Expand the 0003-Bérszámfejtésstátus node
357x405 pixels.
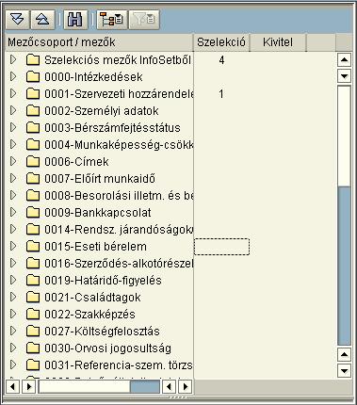[x=13, y=127]
